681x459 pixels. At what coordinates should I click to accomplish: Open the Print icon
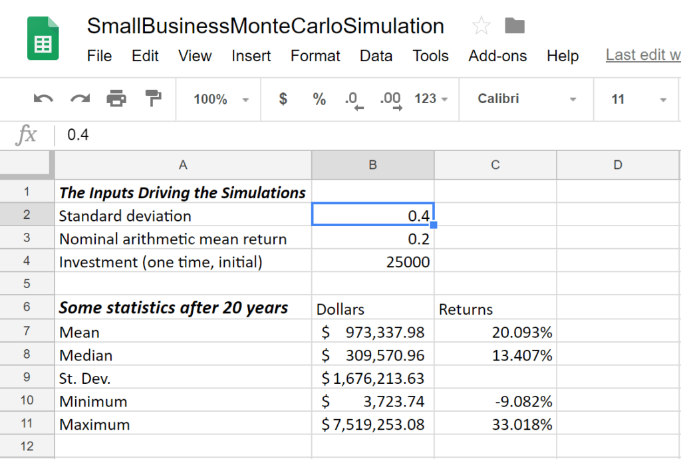tap(116, 98)
